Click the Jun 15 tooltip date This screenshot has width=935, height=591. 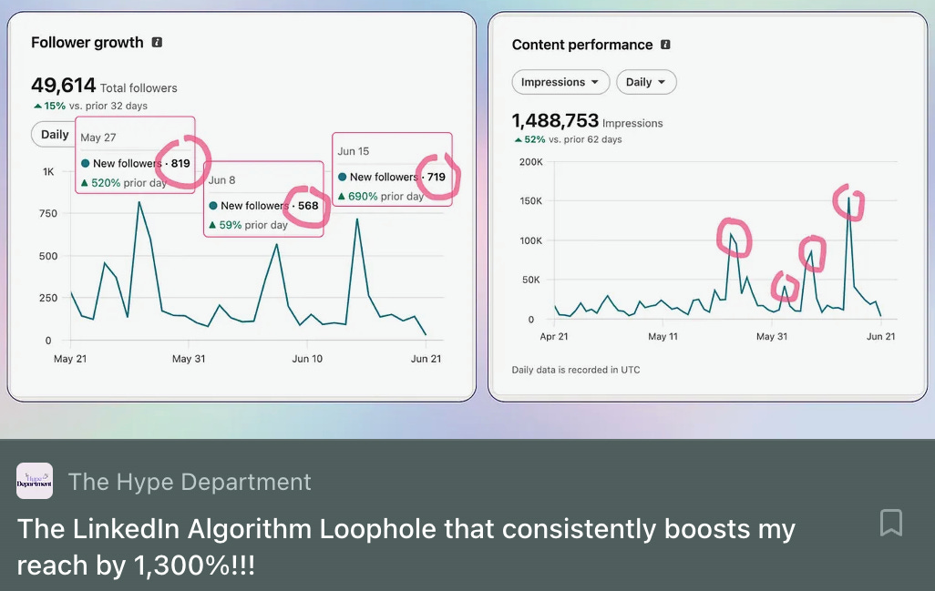[x=353, y=151]
